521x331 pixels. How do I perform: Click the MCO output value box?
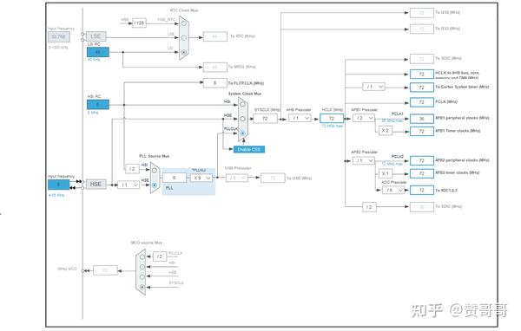(x=105, y=270)
